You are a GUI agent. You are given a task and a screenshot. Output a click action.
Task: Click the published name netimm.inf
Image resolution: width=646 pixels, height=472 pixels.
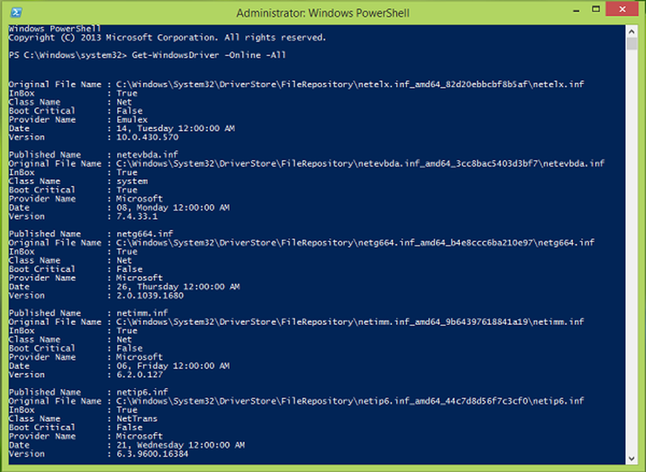pyautogui.click(x=142, y=313)
